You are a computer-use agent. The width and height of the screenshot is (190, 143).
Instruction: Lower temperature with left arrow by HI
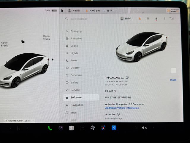(11, 128)
